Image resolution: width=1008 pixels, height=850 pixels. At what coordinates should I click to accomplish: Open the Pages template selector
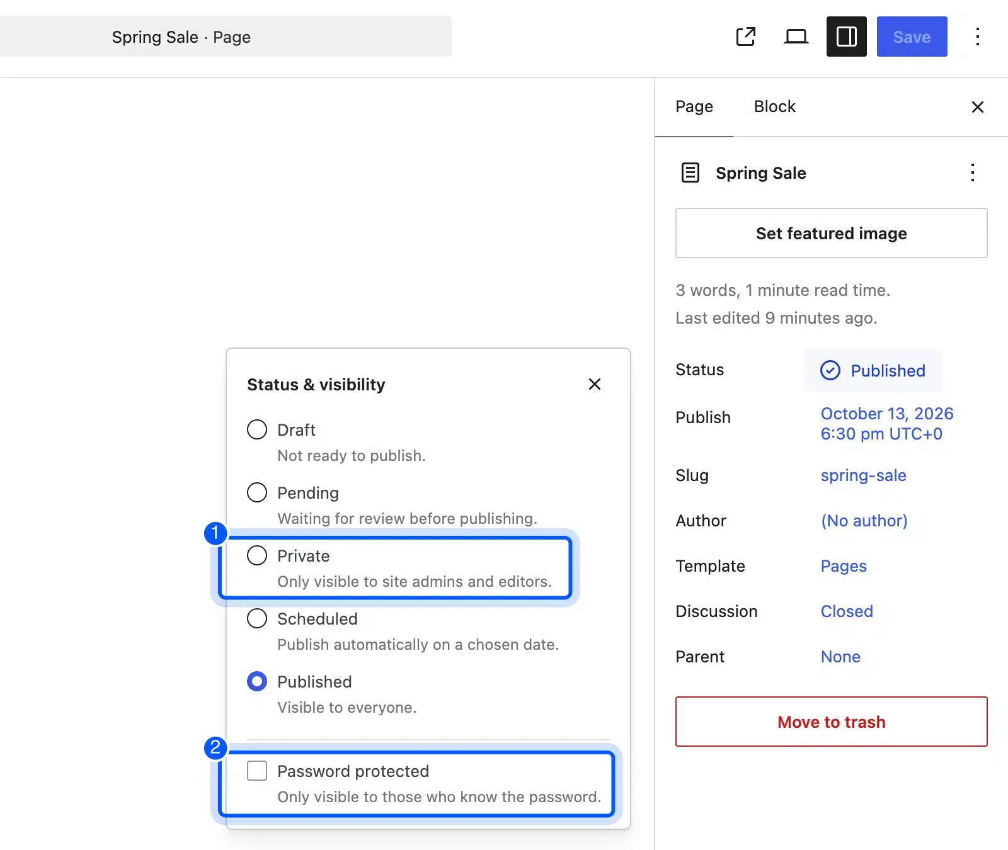[844, 566]
